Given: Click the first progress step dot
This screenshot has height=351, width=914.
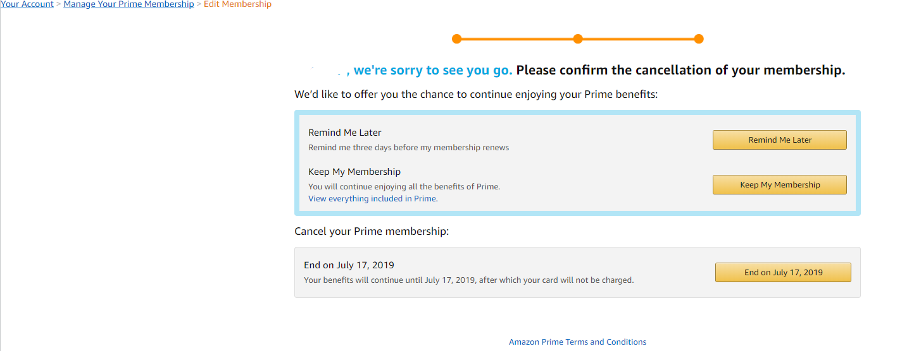Looking at the screenshot, I should tap(456, 39).
